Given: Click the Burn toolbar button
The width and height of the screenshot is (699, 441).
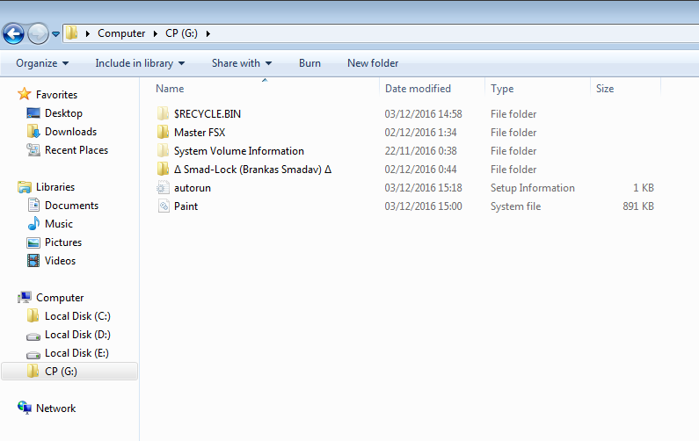Looking at the screenshot, I should [309, 63].
